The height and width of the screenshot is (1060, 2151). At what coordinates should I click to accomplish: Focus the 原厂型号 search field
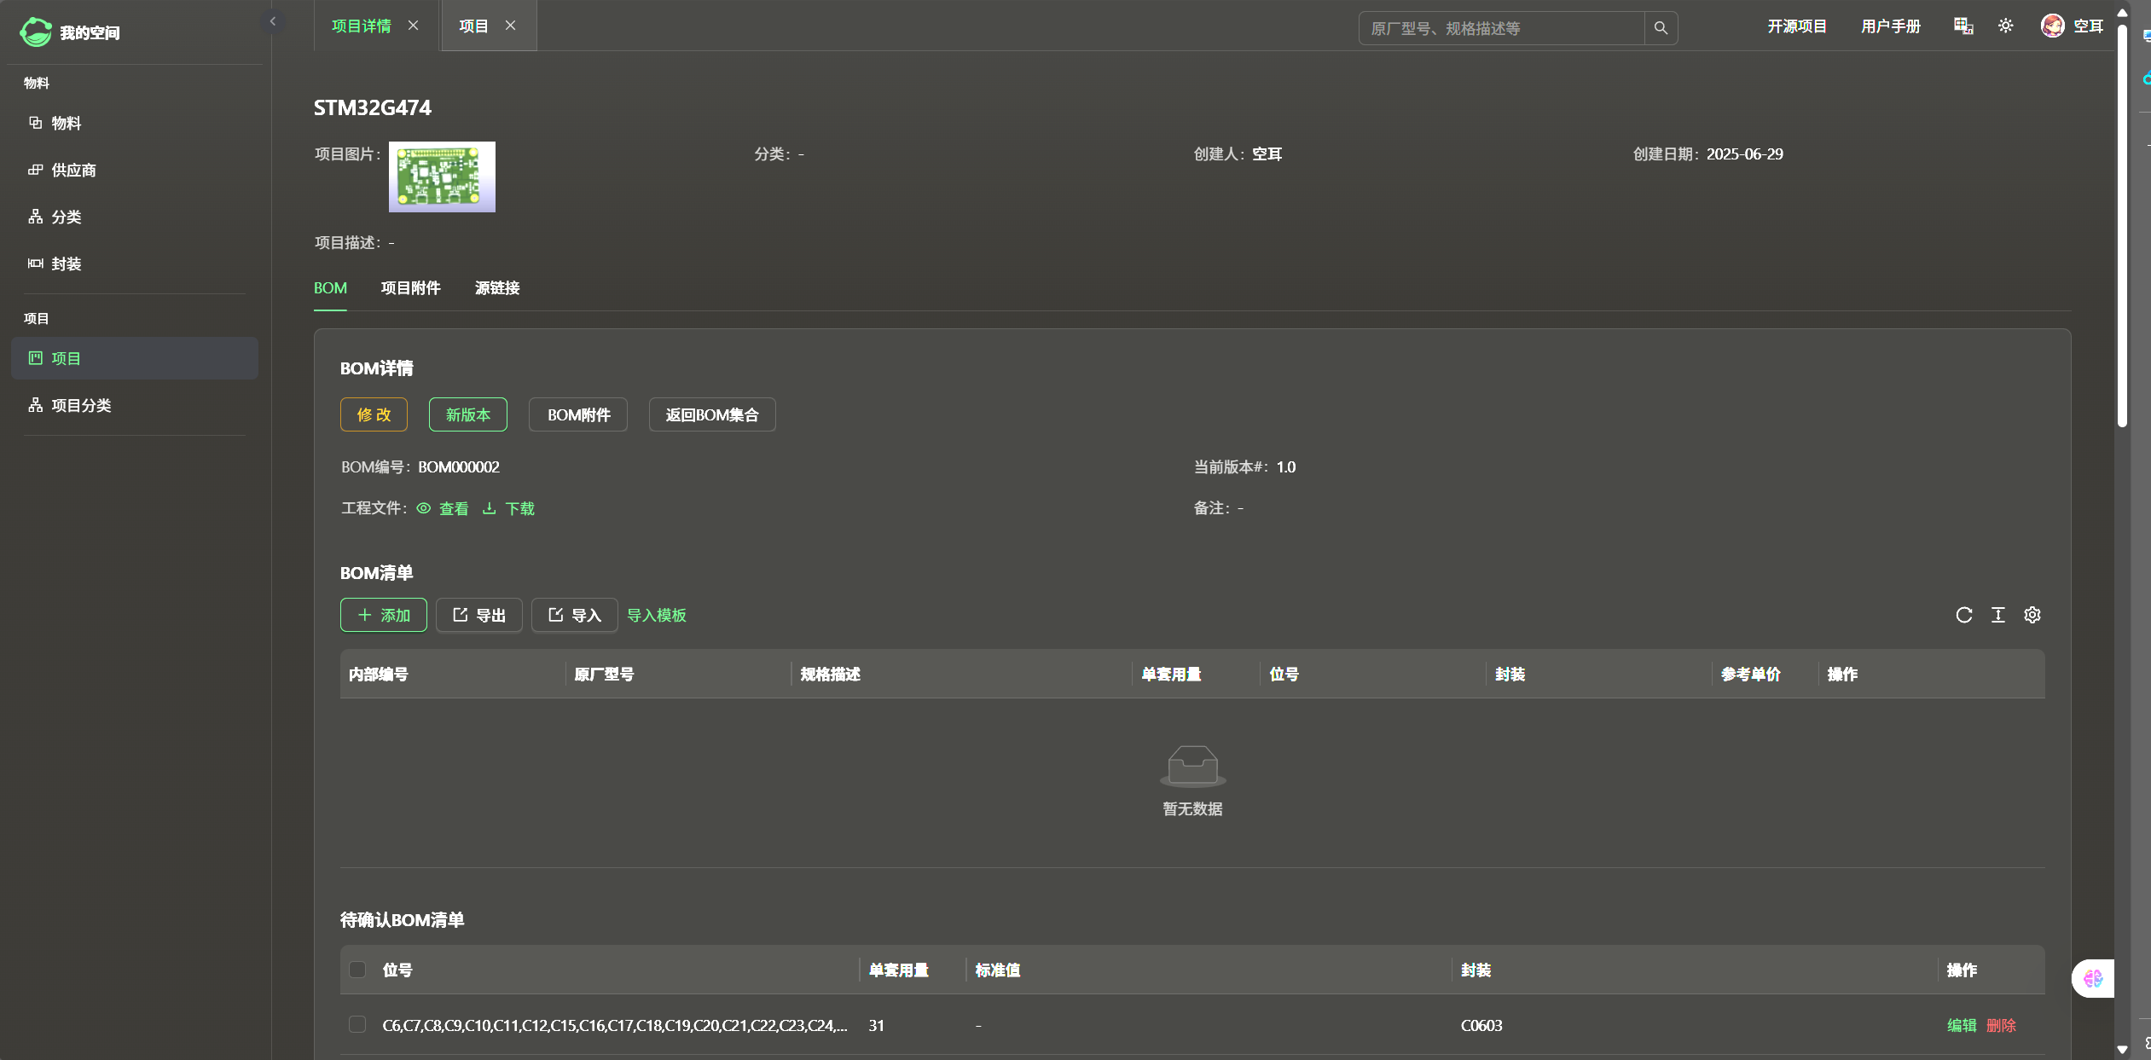(1501, 28)
